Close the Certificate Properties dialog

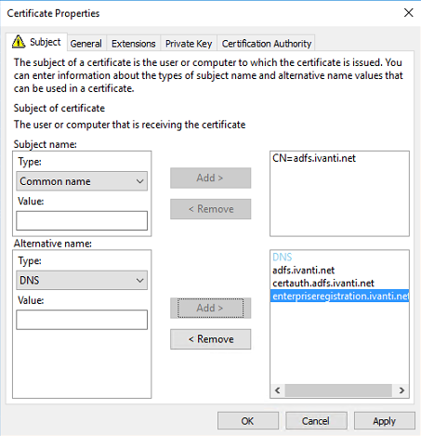[409, 13]
